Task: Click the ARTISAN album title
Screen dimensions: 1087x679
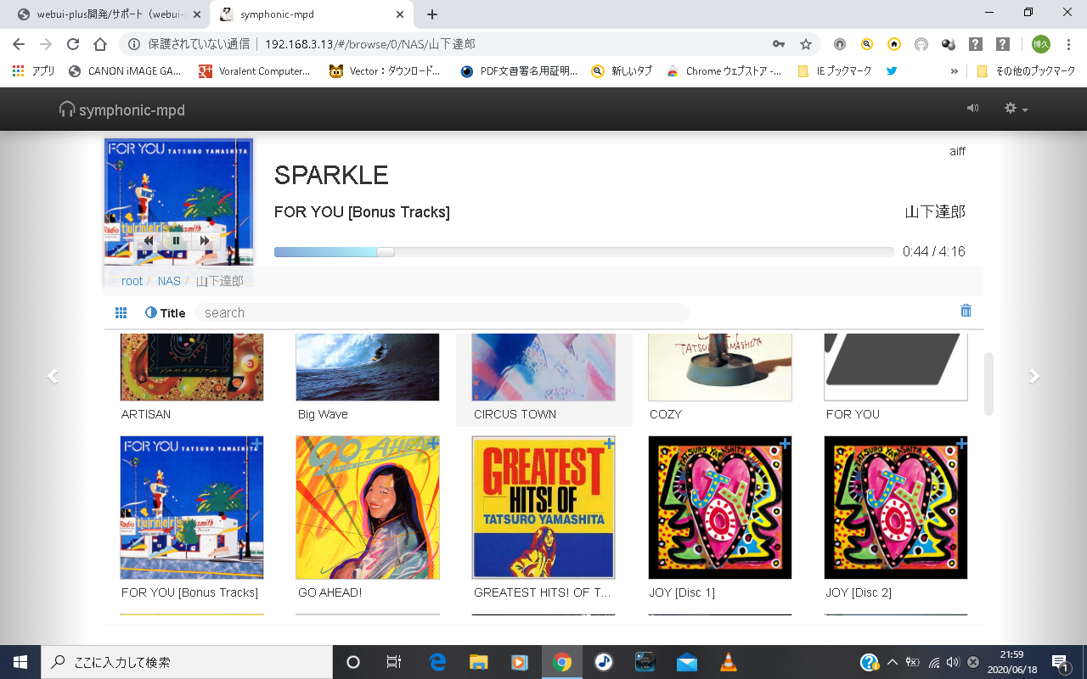Action: [x=146, y=414]
